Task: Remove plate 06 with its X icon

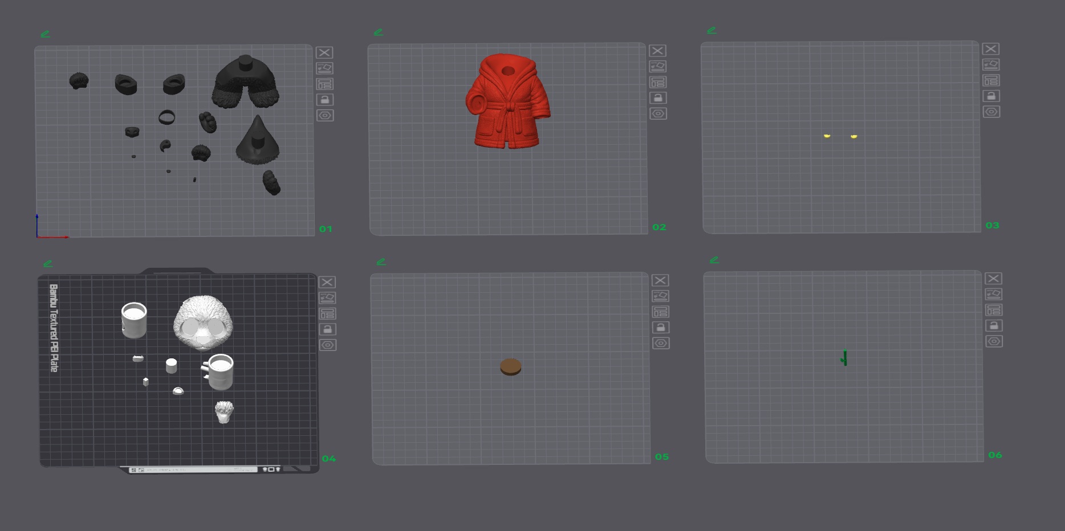Action: click(x=993, y=279)
